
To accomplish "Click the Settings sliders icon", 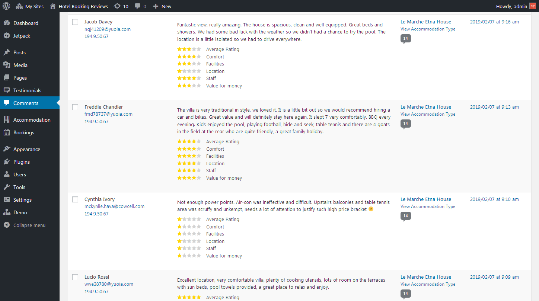I will [7, 200].
